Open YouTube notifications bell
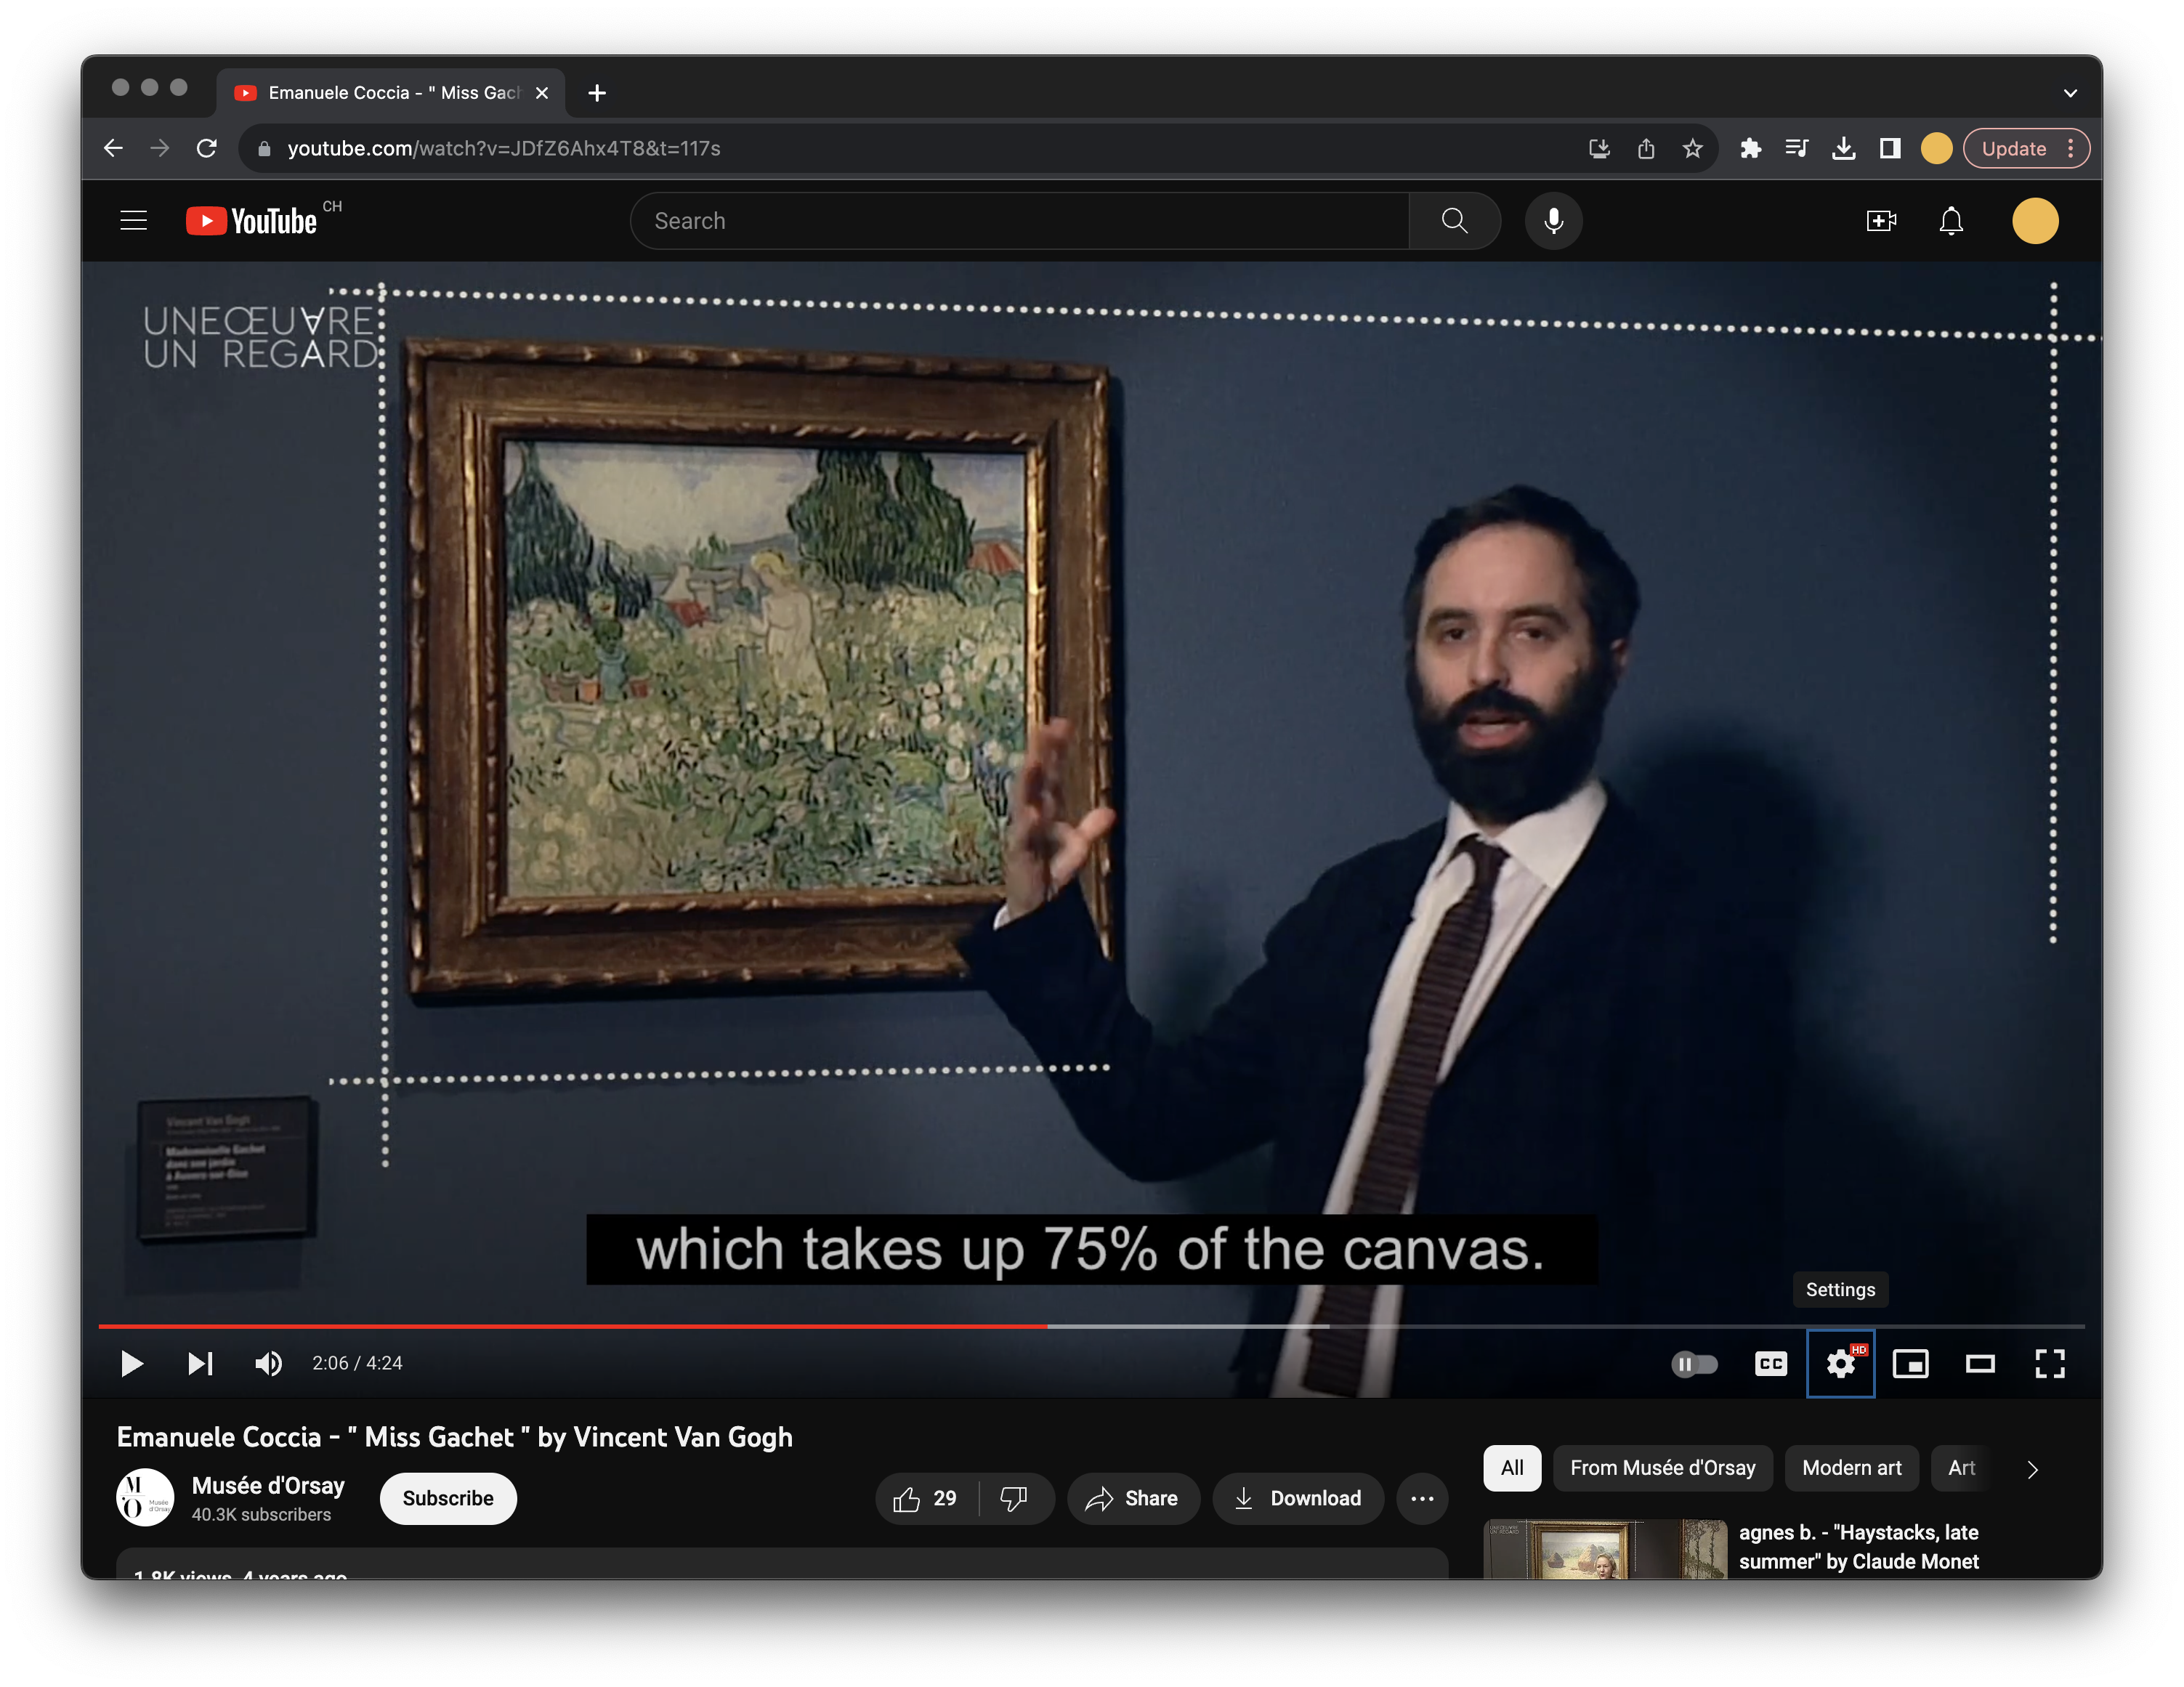Viewport: 2184px width, 1687px height. tap(1951, 220)
